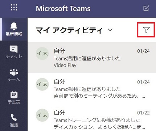Open チャット in the sidebar
The image size is (156, 131).
(x=14, y=52)
